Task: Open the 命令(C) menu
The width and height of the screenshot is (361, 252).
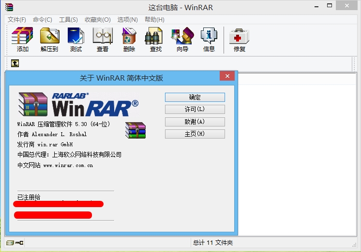Action: tap(43, 20)
